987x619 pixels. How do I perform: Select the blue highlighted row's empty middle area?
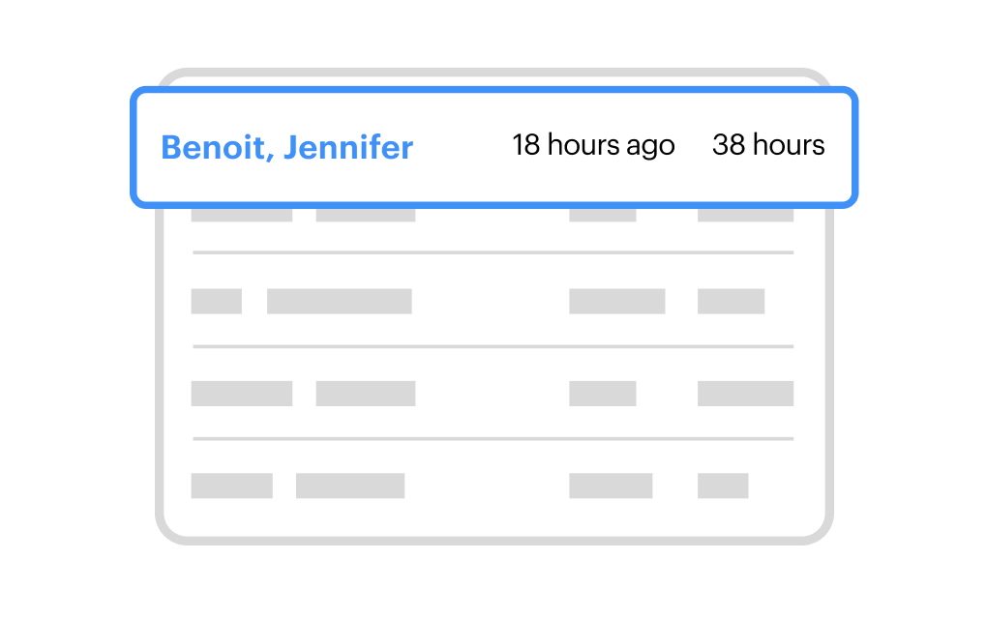[462, 147]
